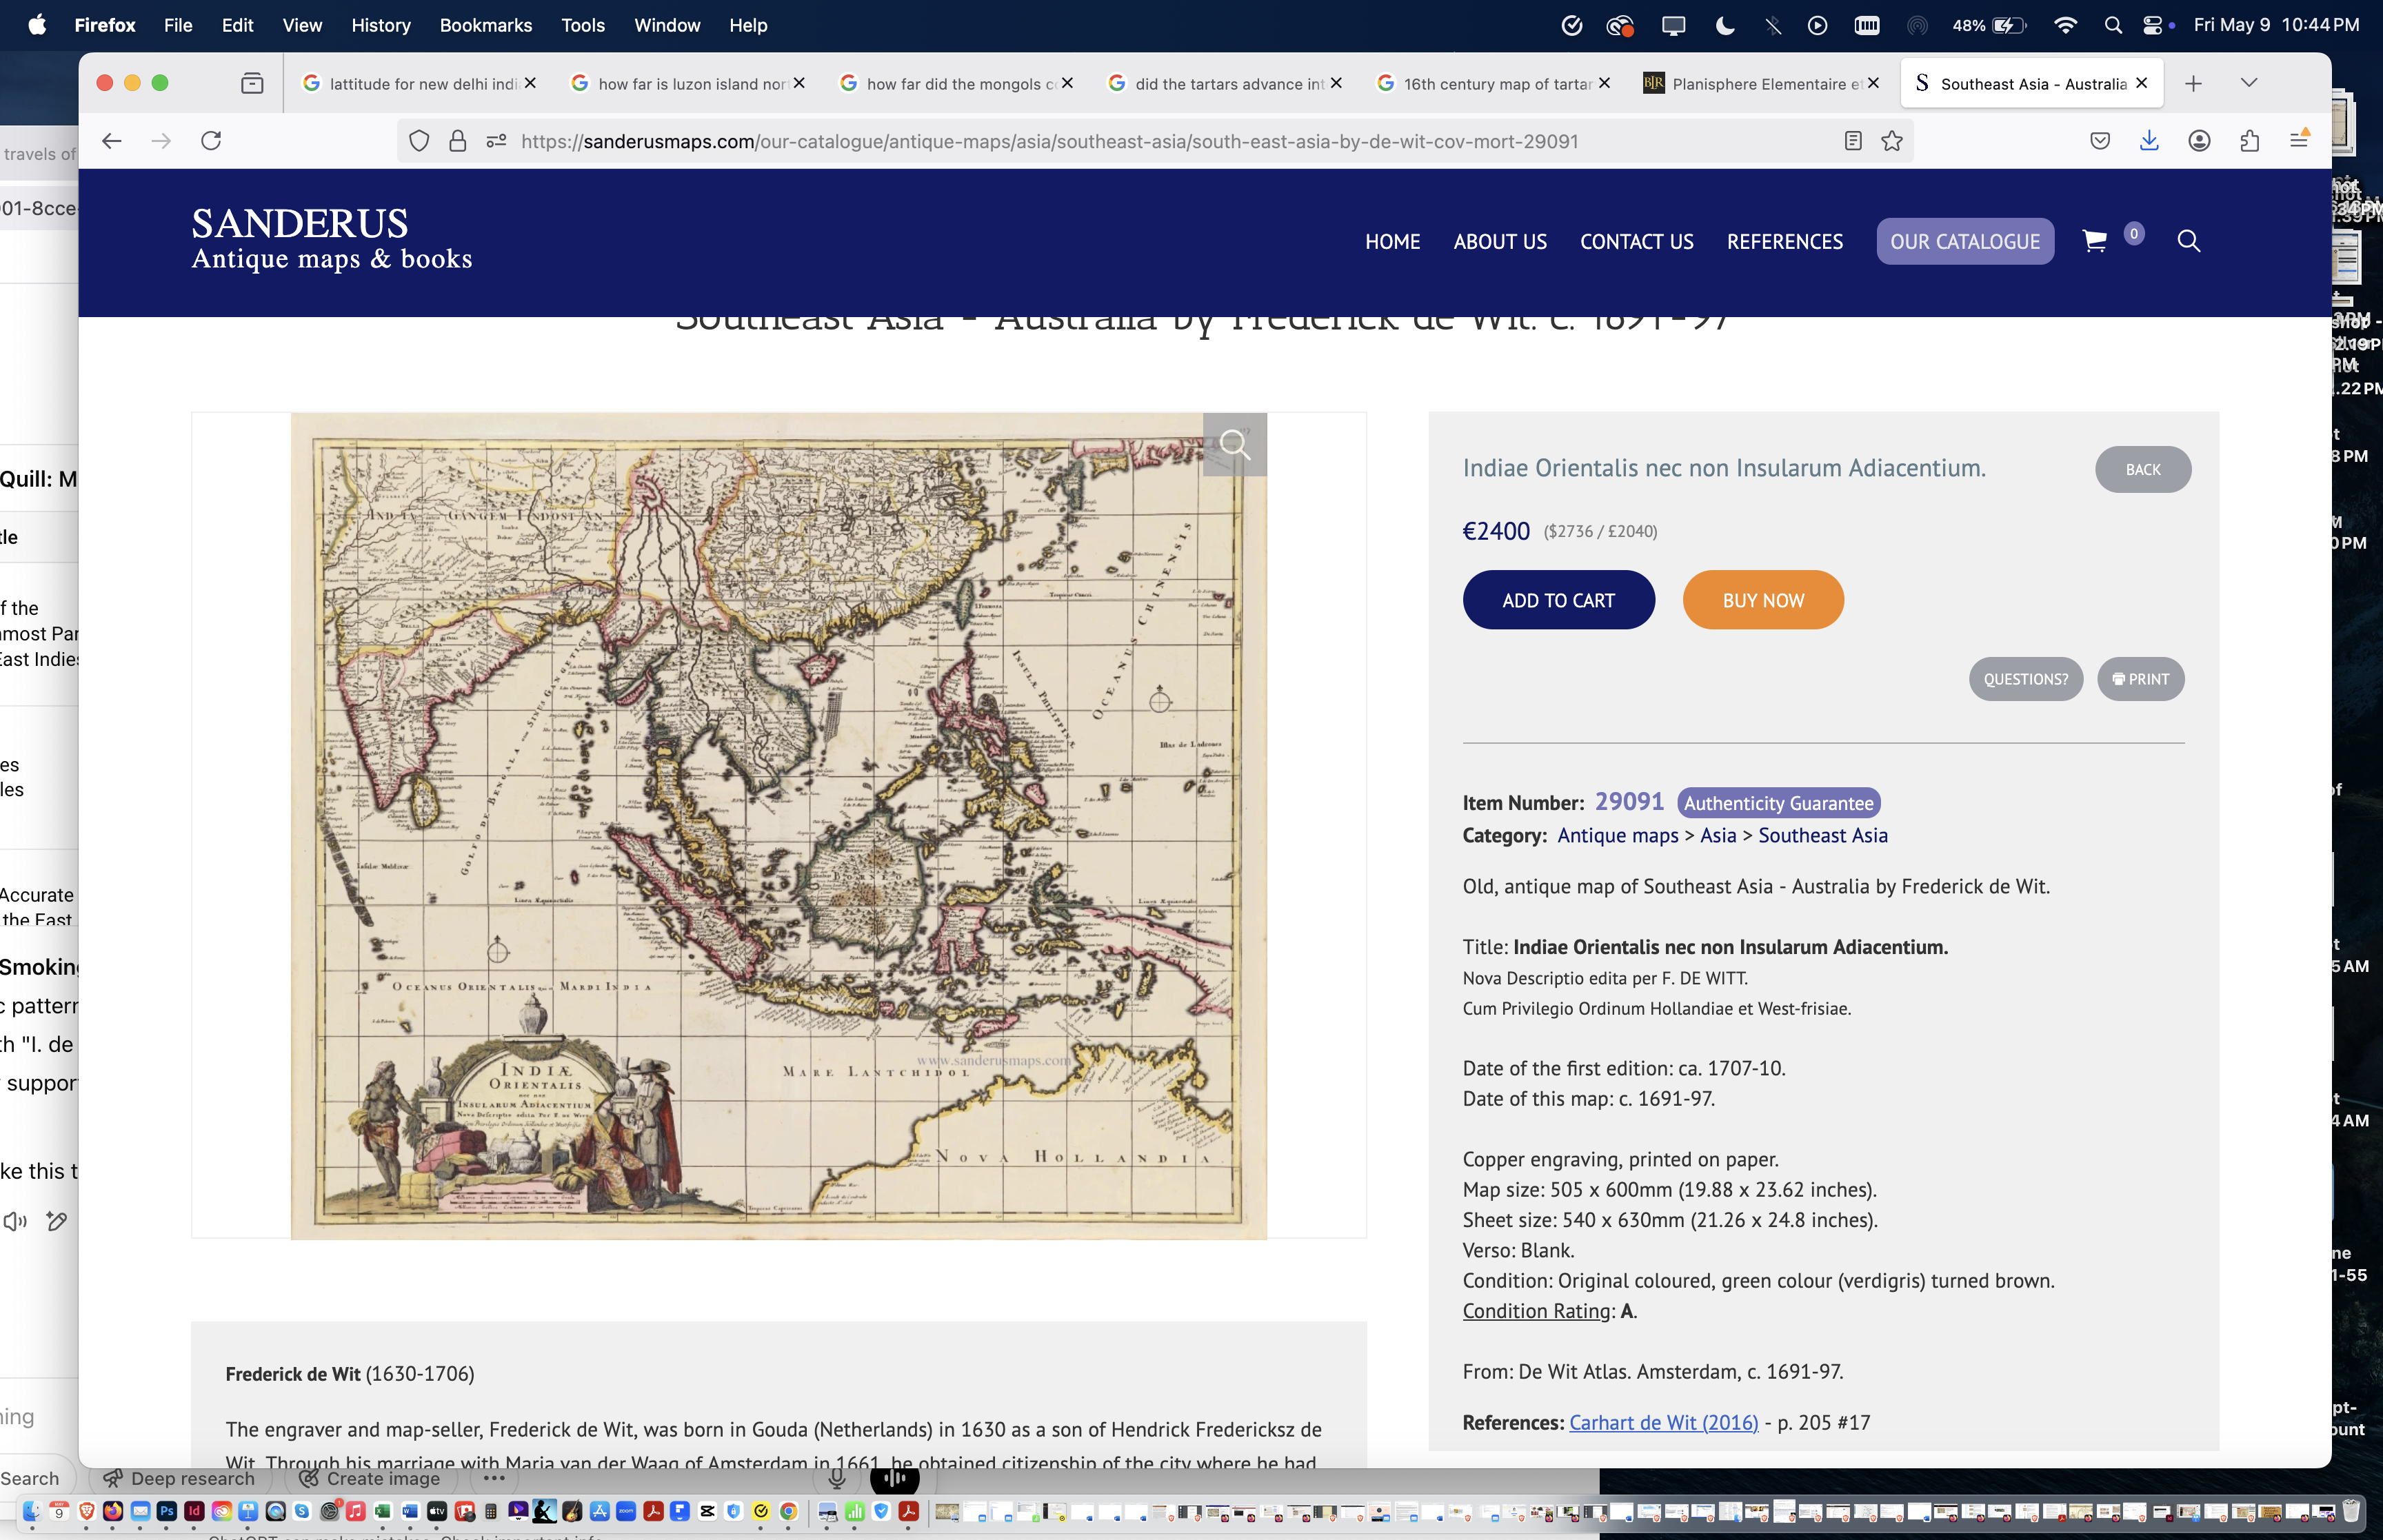Go to HOME in site navigation

(1392, 241)
